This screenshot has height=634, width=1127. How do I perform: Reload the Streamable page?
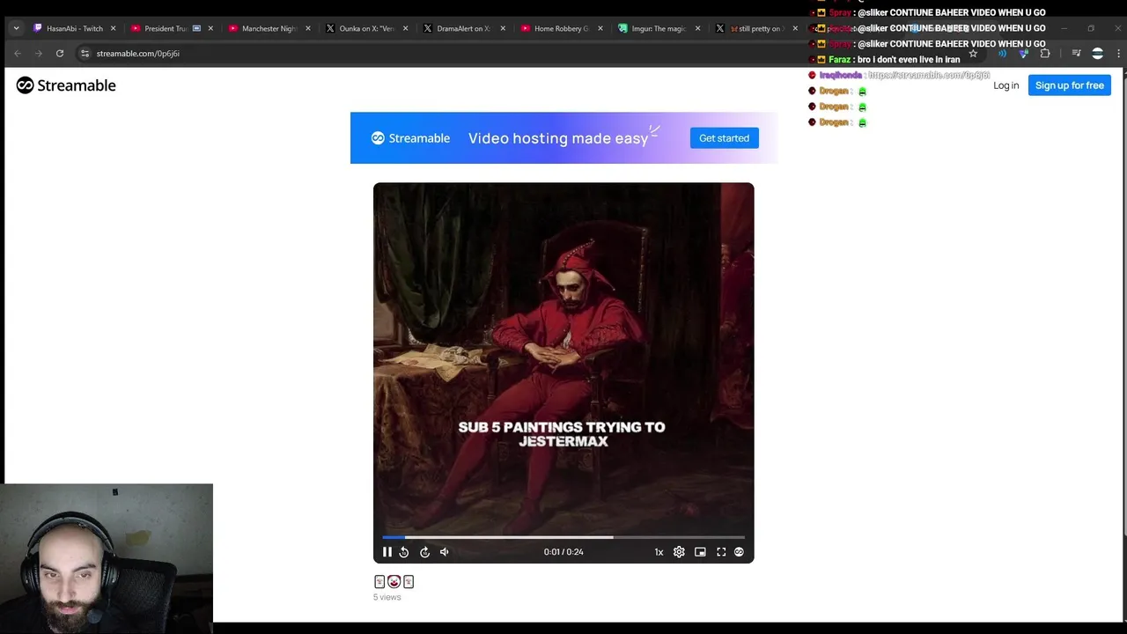click(60, 53)
